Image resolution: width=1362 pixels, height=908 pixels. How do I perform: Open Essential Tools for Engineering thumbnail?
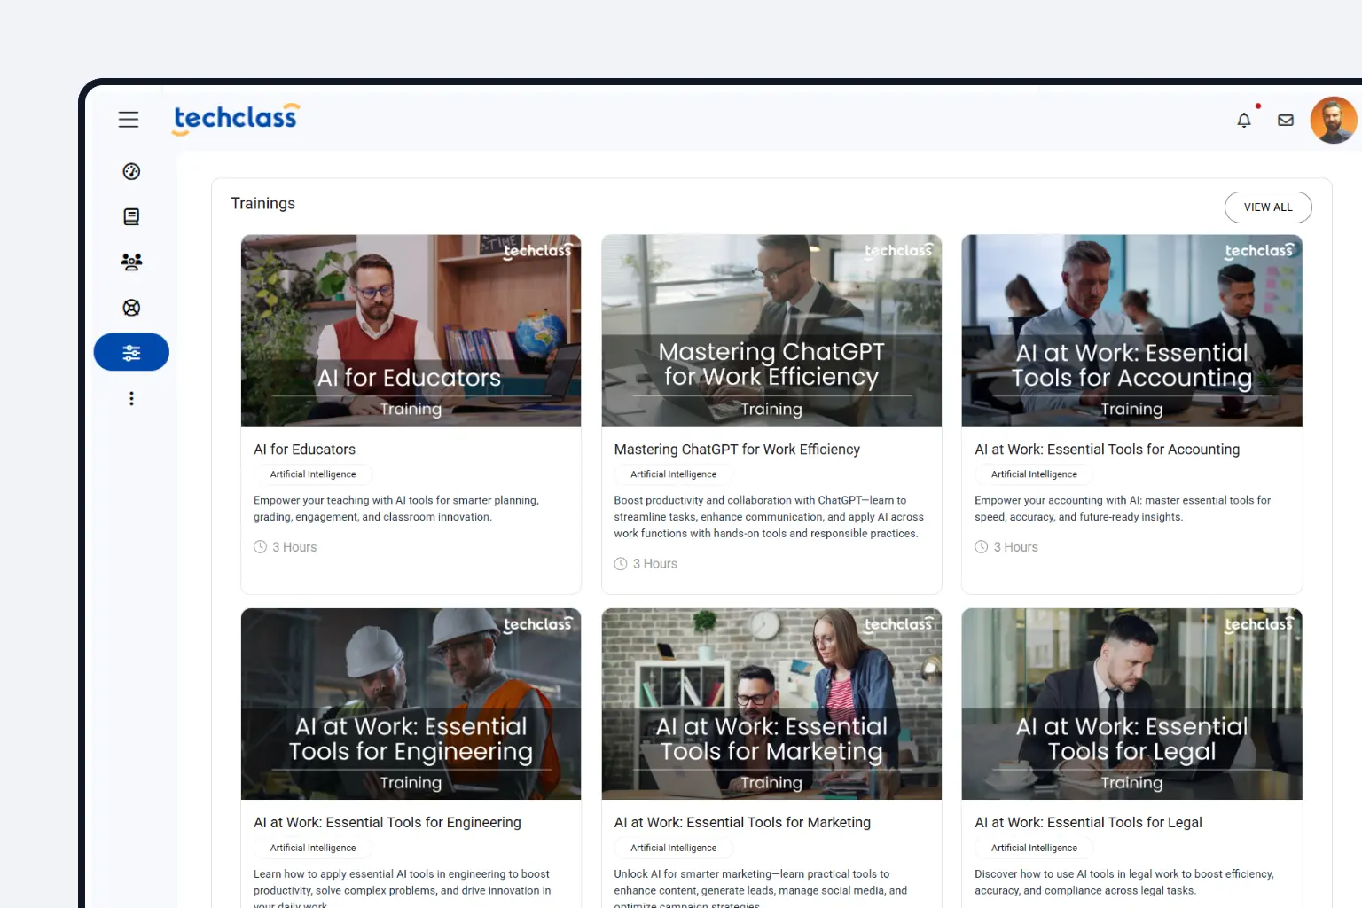pyautogui.click(x=411, y=704)
